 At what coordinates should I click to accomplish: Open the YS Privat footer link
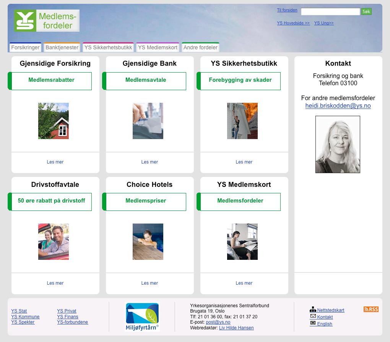[67, 311]
